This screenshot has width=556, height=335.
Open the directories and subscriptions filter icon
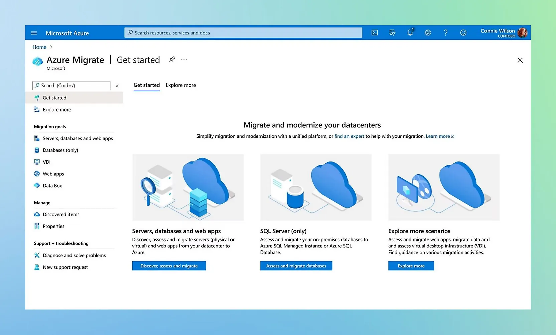392,33
